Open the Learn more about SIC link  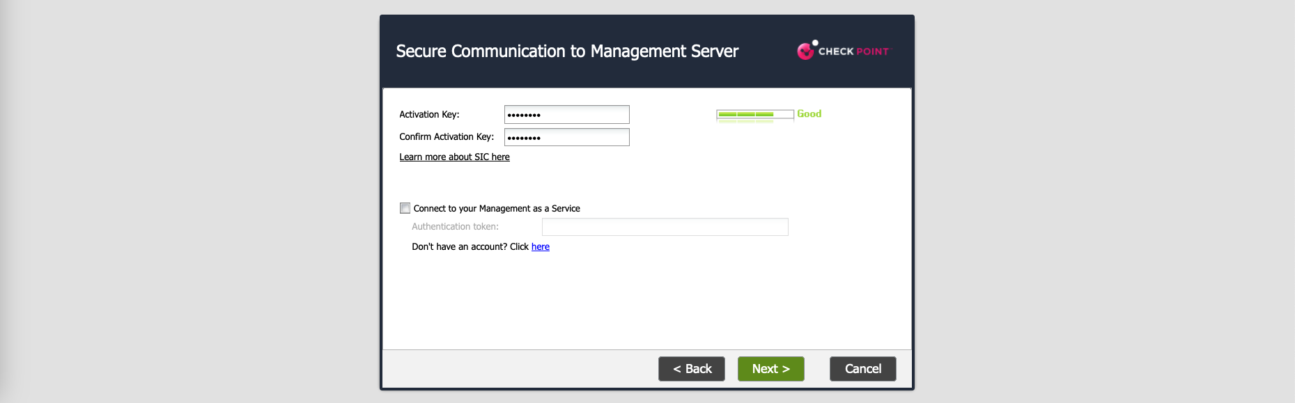454,157
